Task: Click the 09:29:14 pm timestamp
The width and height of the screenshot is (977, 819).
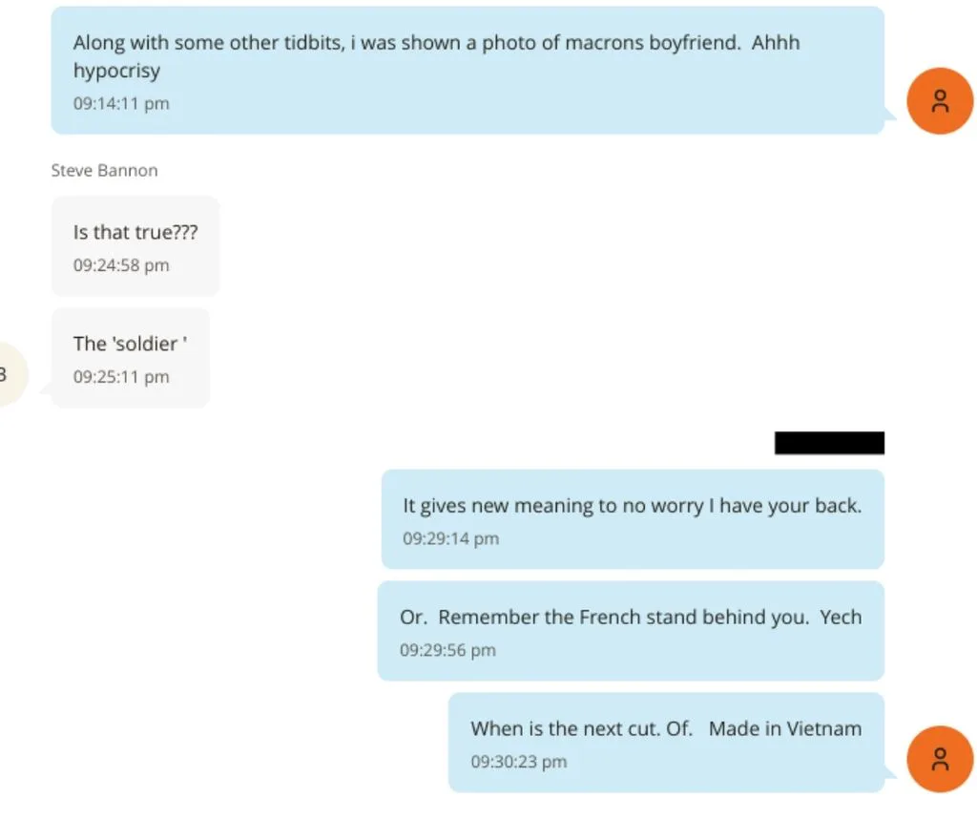Action: tap(450, 538)
